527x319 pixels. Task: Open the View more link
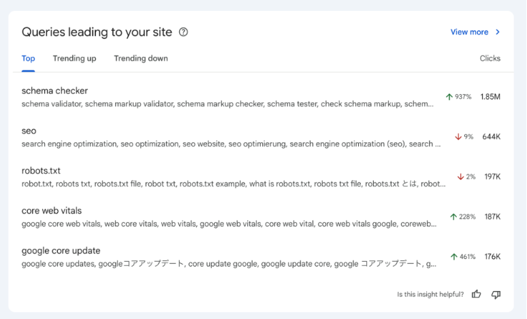[469, 32]
